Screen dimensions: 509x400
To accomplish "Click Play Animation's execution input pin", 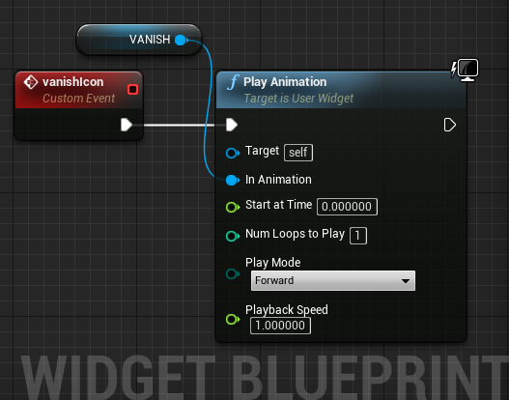I will click(232, 125).
